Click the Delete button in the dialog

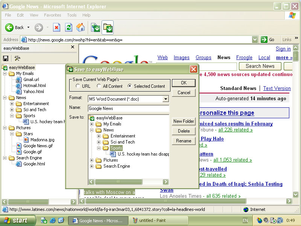pos(184,131)
